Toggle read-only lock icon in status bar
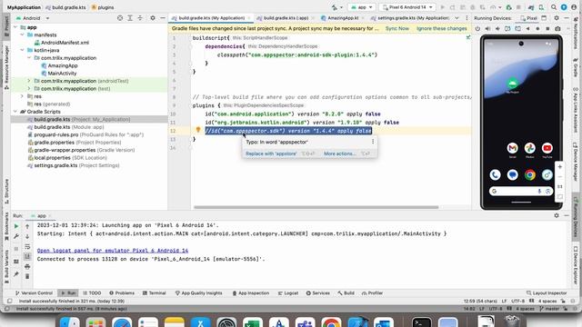This screenshot has width=582, height=327. 564,301
